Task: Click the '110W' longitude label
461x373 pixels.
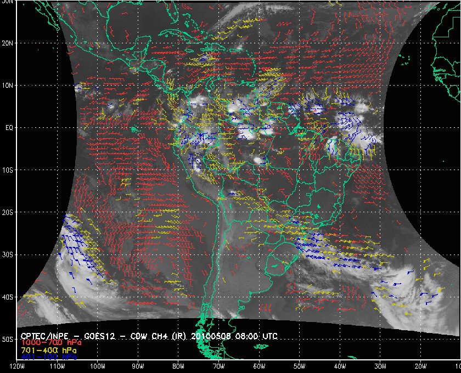Action: coord(57,366)
